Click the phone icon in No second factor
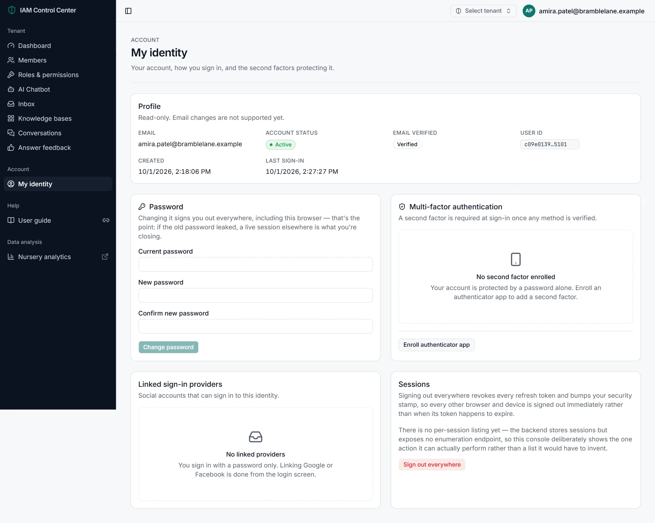Screen dimensions: 655x523 point(516,259)
